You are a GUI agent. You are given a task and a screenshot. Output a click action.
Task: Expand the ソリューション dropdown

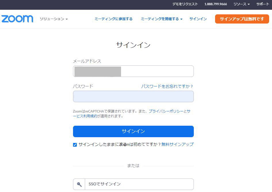click(x=54, y=19)
